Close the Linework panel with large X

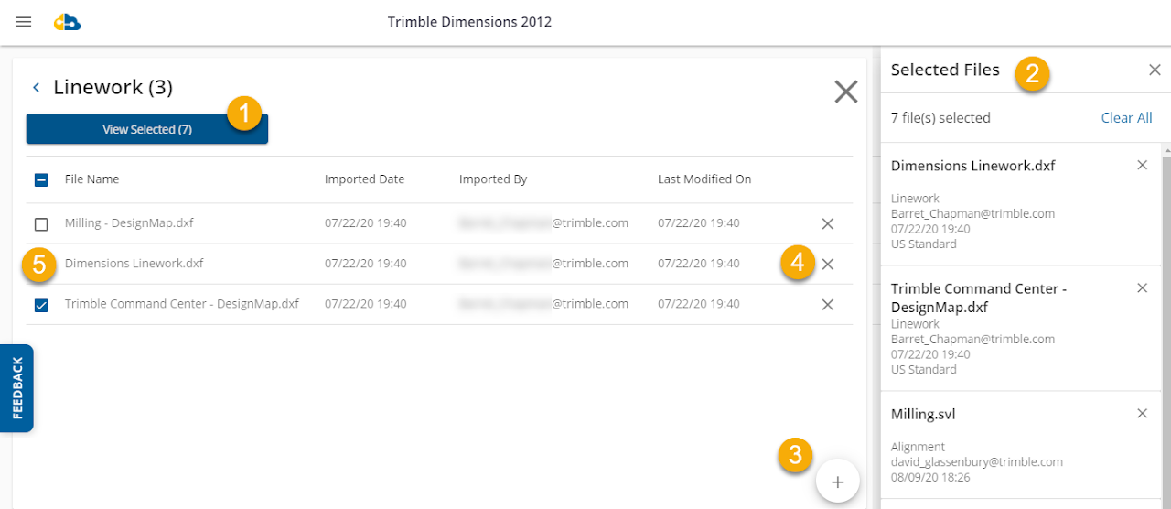click(x=845, y=92)
